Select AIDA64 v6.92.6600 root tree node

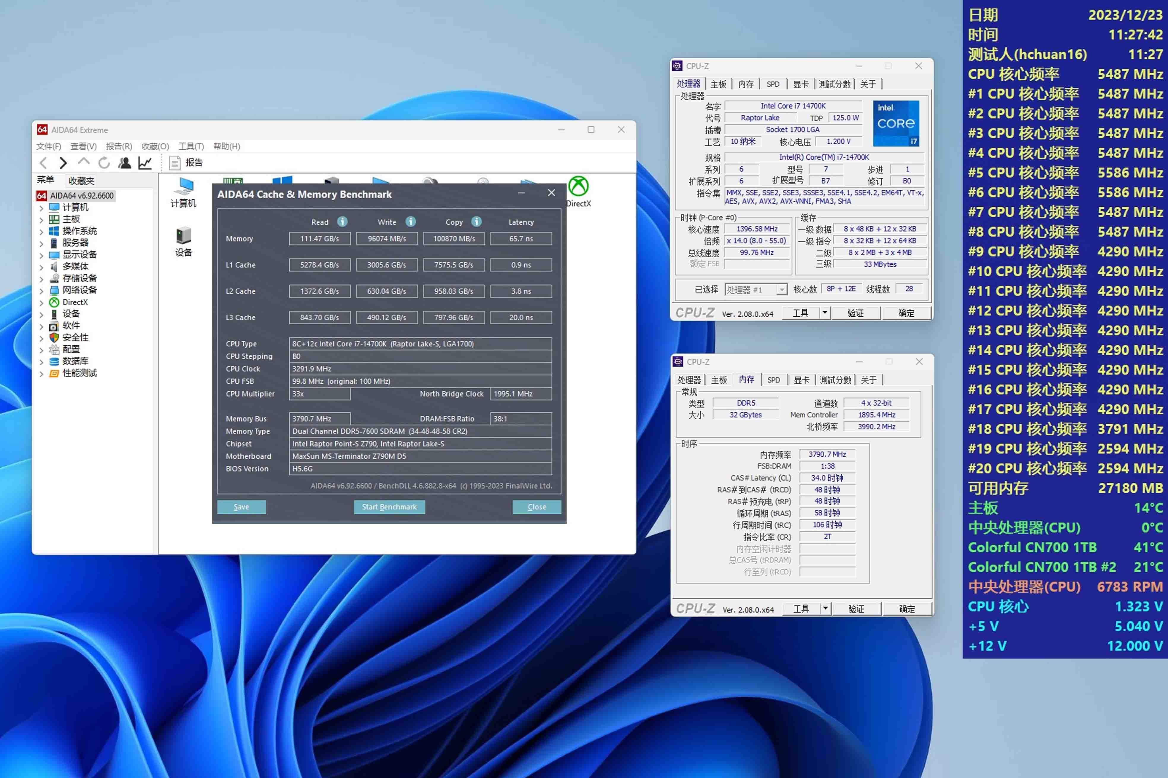[82, 195]
